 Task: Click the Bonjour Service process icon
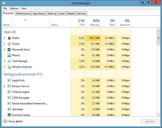point(9,86)
